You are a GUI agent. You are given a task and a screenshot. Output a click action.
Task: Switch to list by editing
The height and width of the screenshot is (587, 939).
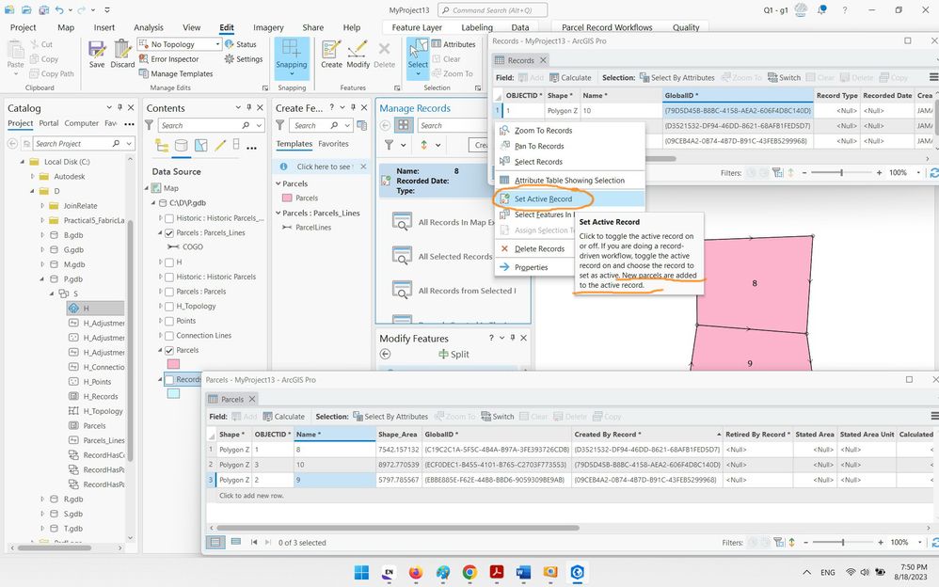click(x=220, y=146)
